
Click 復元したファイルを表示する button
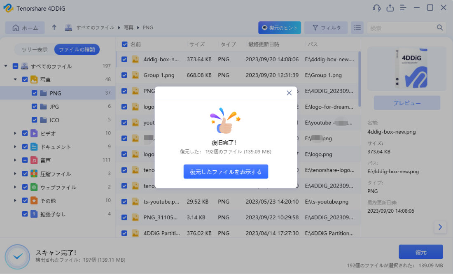226,172
